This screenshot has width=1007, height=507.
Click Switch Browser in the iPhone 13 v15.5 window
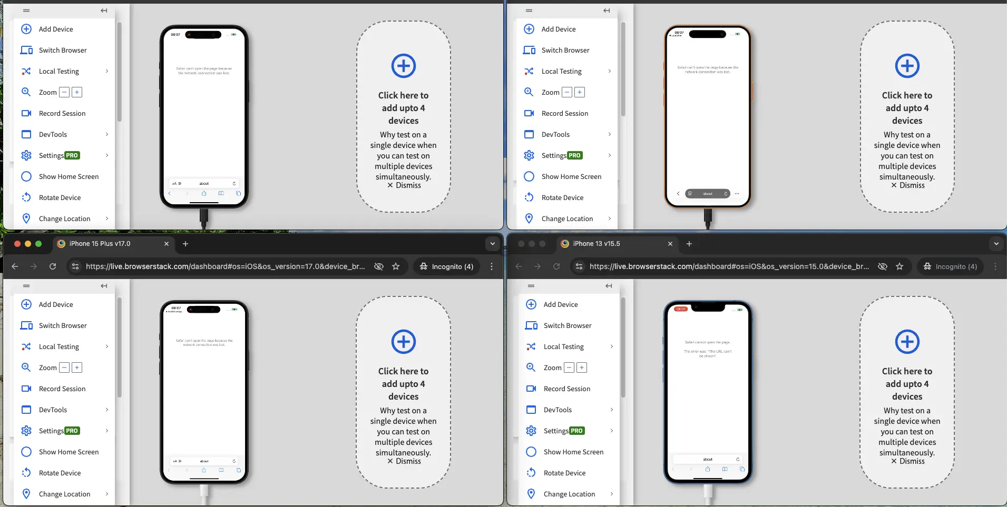567,325
